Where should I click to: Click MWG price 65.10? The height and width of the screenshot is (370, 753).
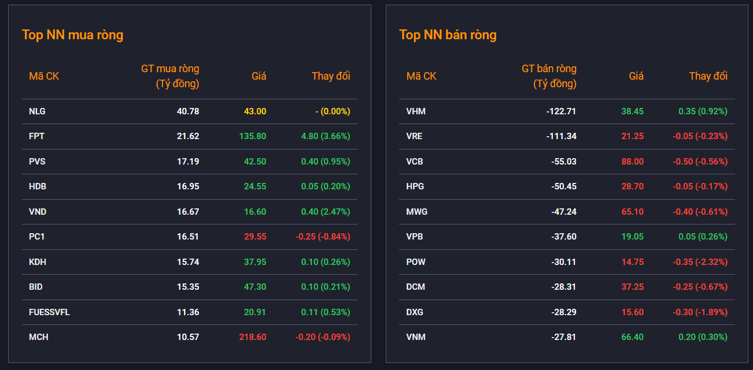click(632, 212)
